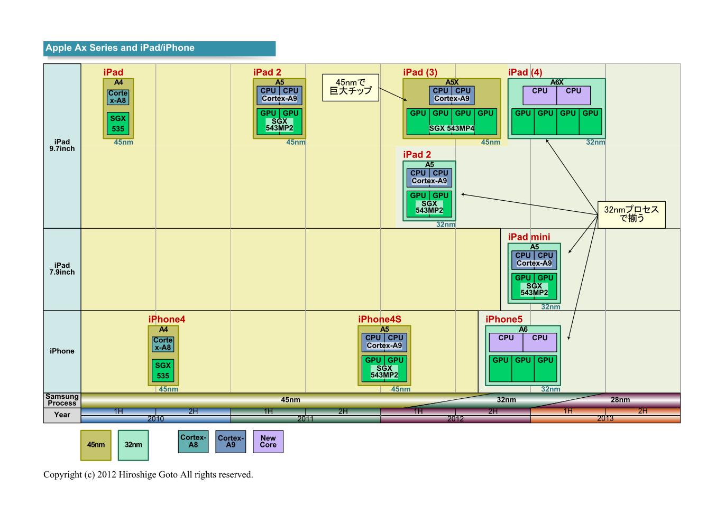
Task: Click the Apple Ax Series title banner
Action: coord(159,48)
